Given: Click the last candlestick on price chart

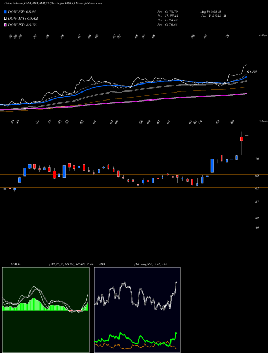Looking at the screenshot, I should (x=247, y=138).
